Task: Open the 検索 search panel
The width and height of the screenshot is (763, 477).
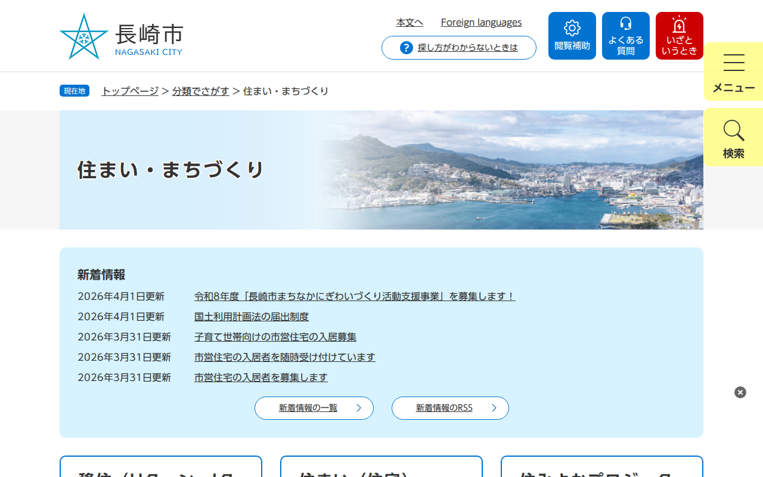Action: click(733, 137)
